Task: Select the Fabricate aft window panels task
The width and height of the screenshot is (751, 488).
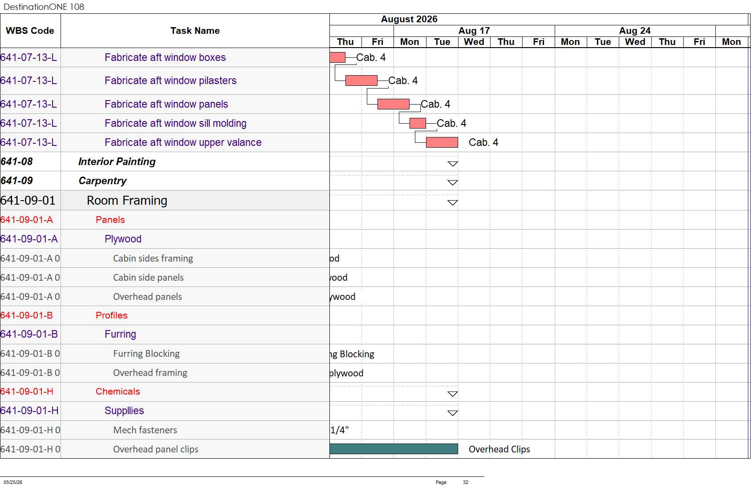Action: coord(166,104)
